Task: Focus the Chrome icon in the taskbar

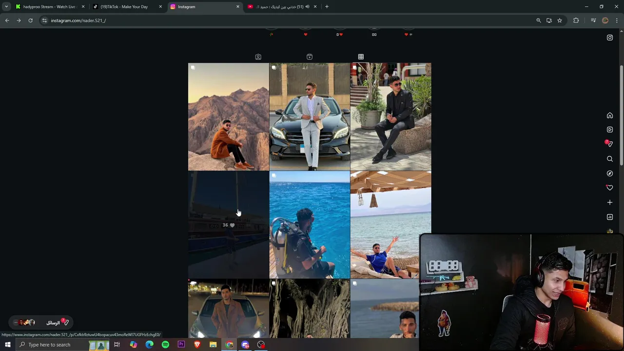Action: coord(229,345)
